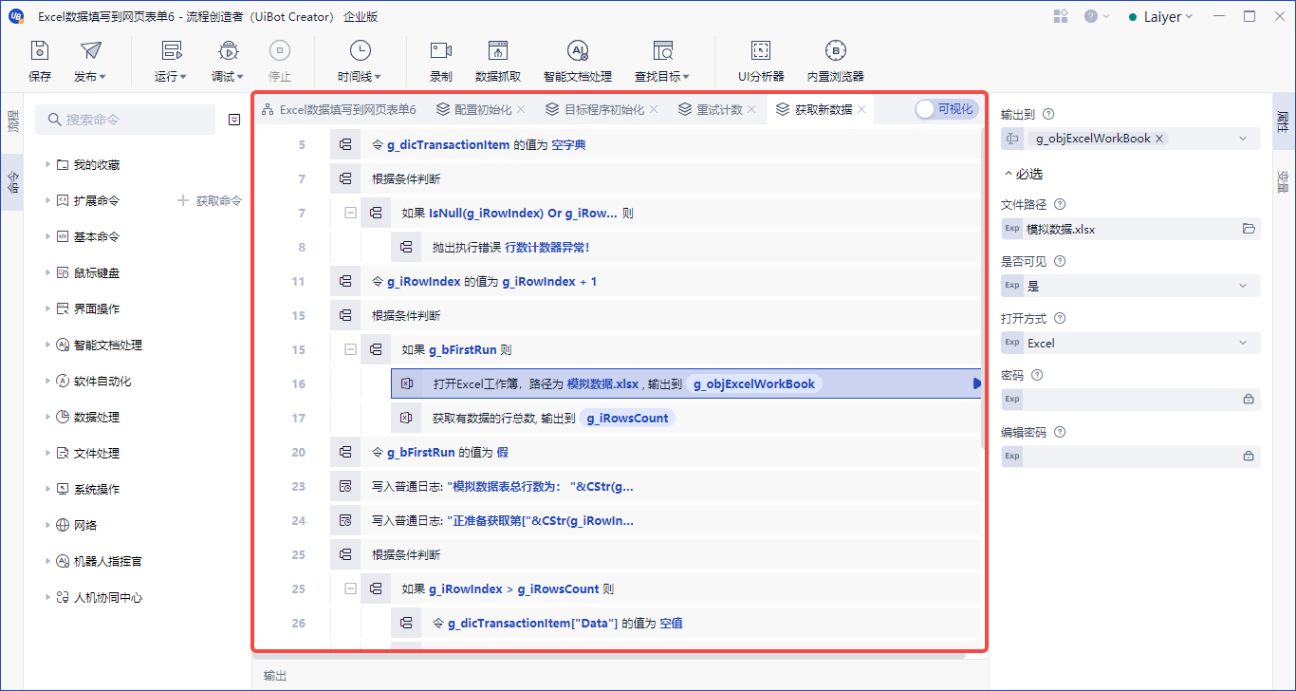Click the log icon on line 24
This screenshot has width=1296, height=691.
coord(345,520)
